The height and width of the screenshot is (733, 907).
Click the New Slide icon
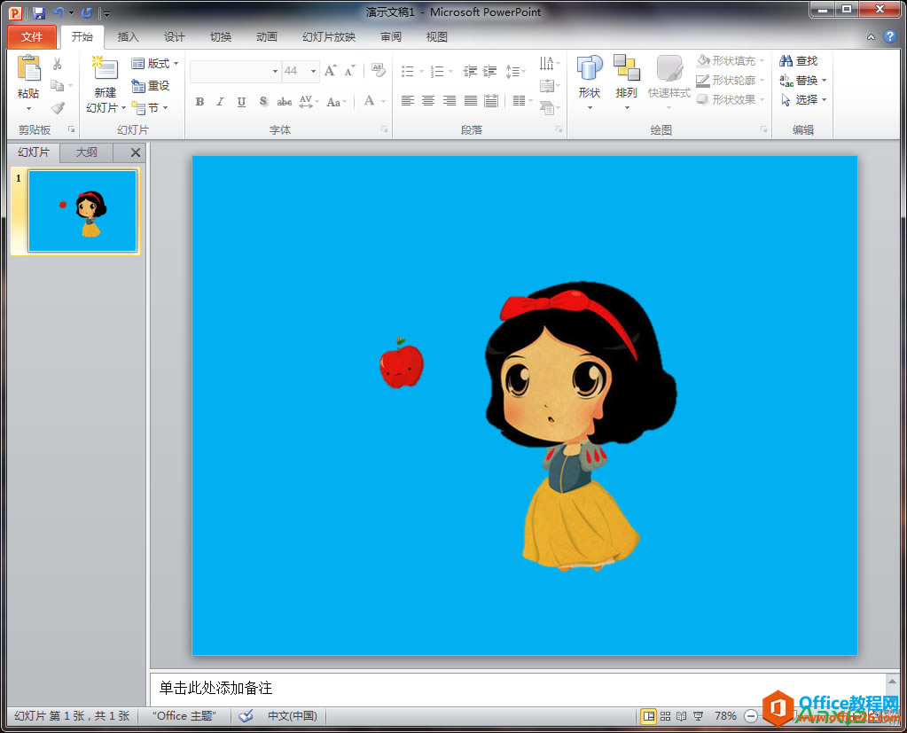[105, 68]
